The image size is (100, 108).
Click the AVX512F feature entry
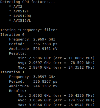point(19,11)
